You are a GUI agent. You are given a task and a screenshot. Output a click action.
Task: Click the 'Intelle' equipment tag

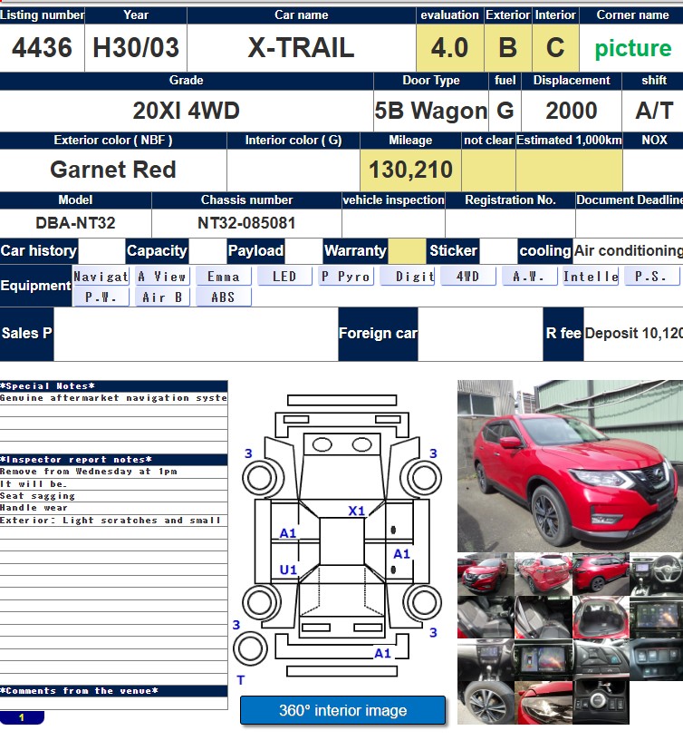(591, 277)
